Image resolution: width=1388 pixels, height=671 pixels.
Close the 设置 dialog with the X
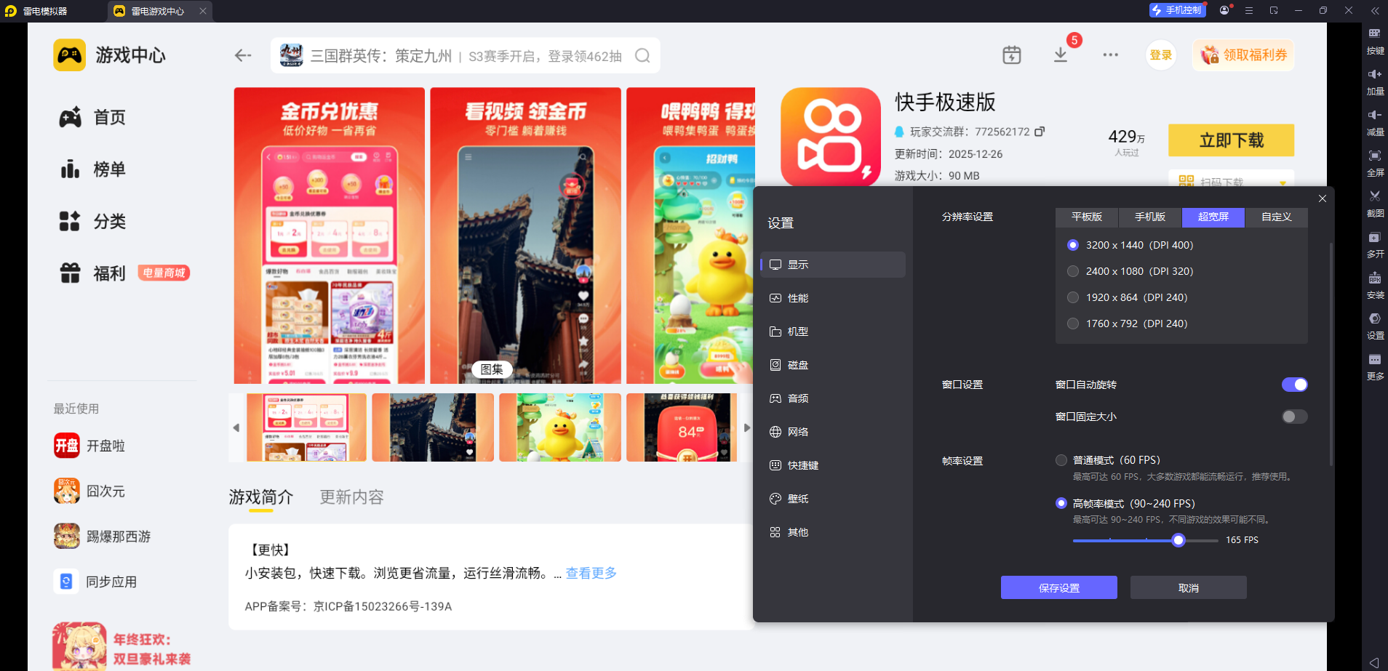(1323, 198)
